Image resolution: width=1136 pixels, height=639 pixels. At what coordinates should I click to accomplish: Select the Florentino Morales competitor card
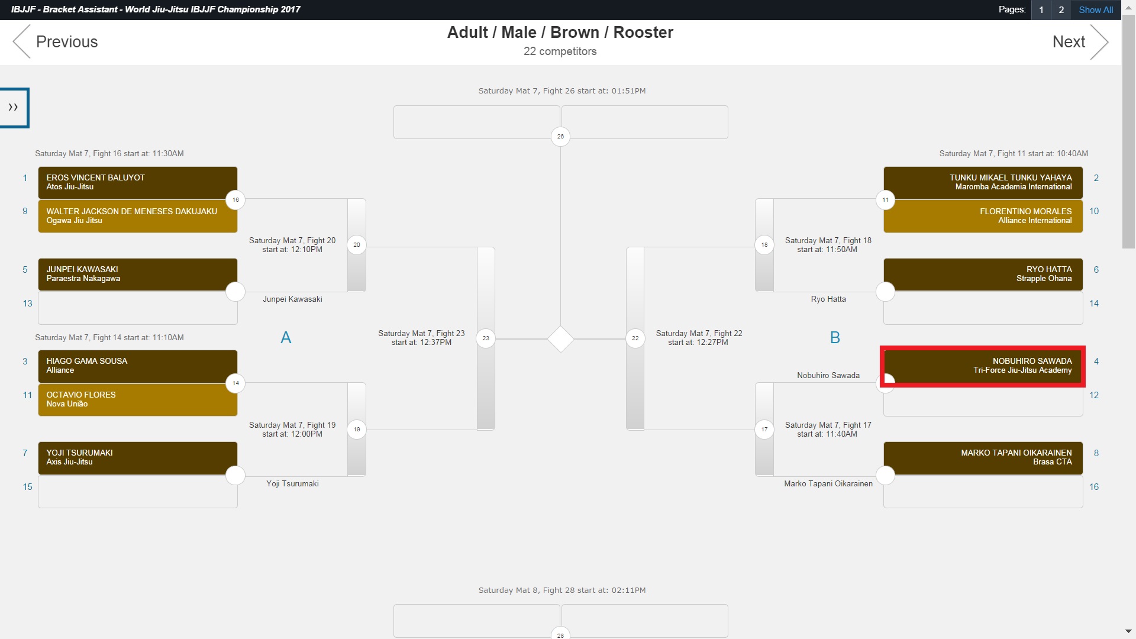point(983,216)
